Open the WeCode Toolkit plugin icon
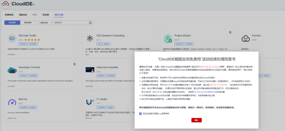Viewport: 285px width, 131px height. point(12,39)
